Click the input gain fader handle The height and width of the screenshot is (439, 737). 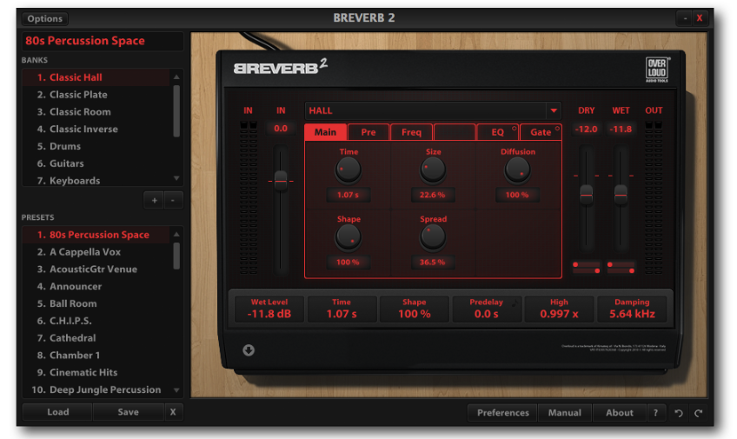pyautogui.click(x=281, y=180)
